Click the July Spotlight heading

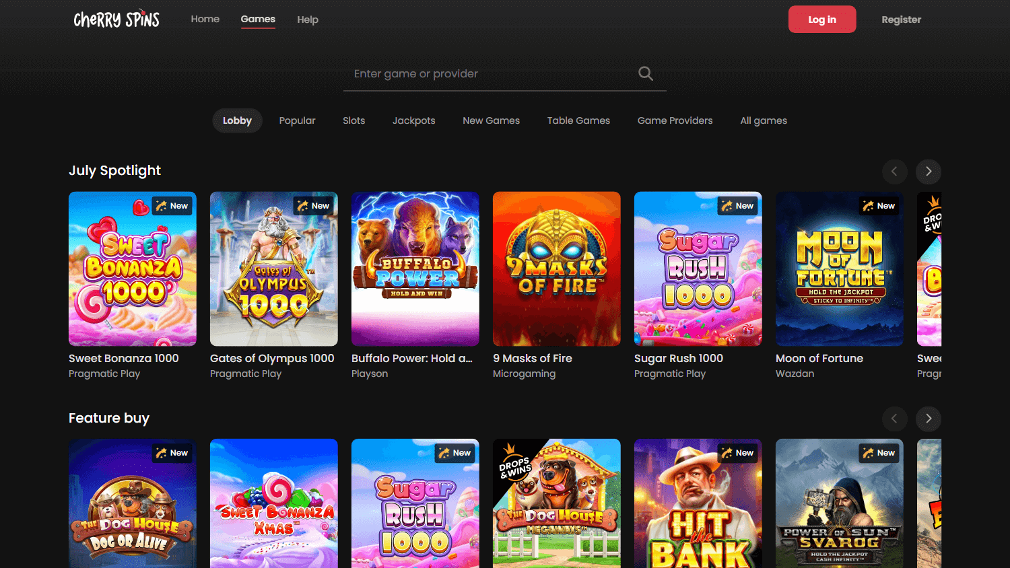tap(115, 171)
